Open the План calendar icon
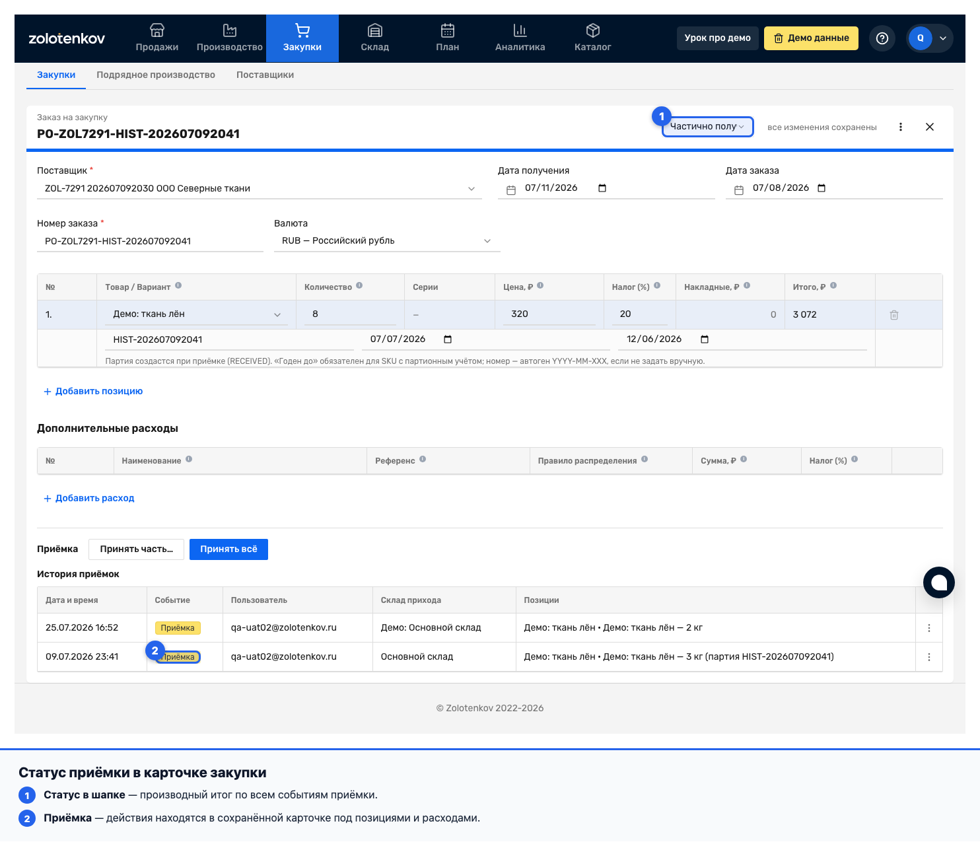 (x=447, y=30)
